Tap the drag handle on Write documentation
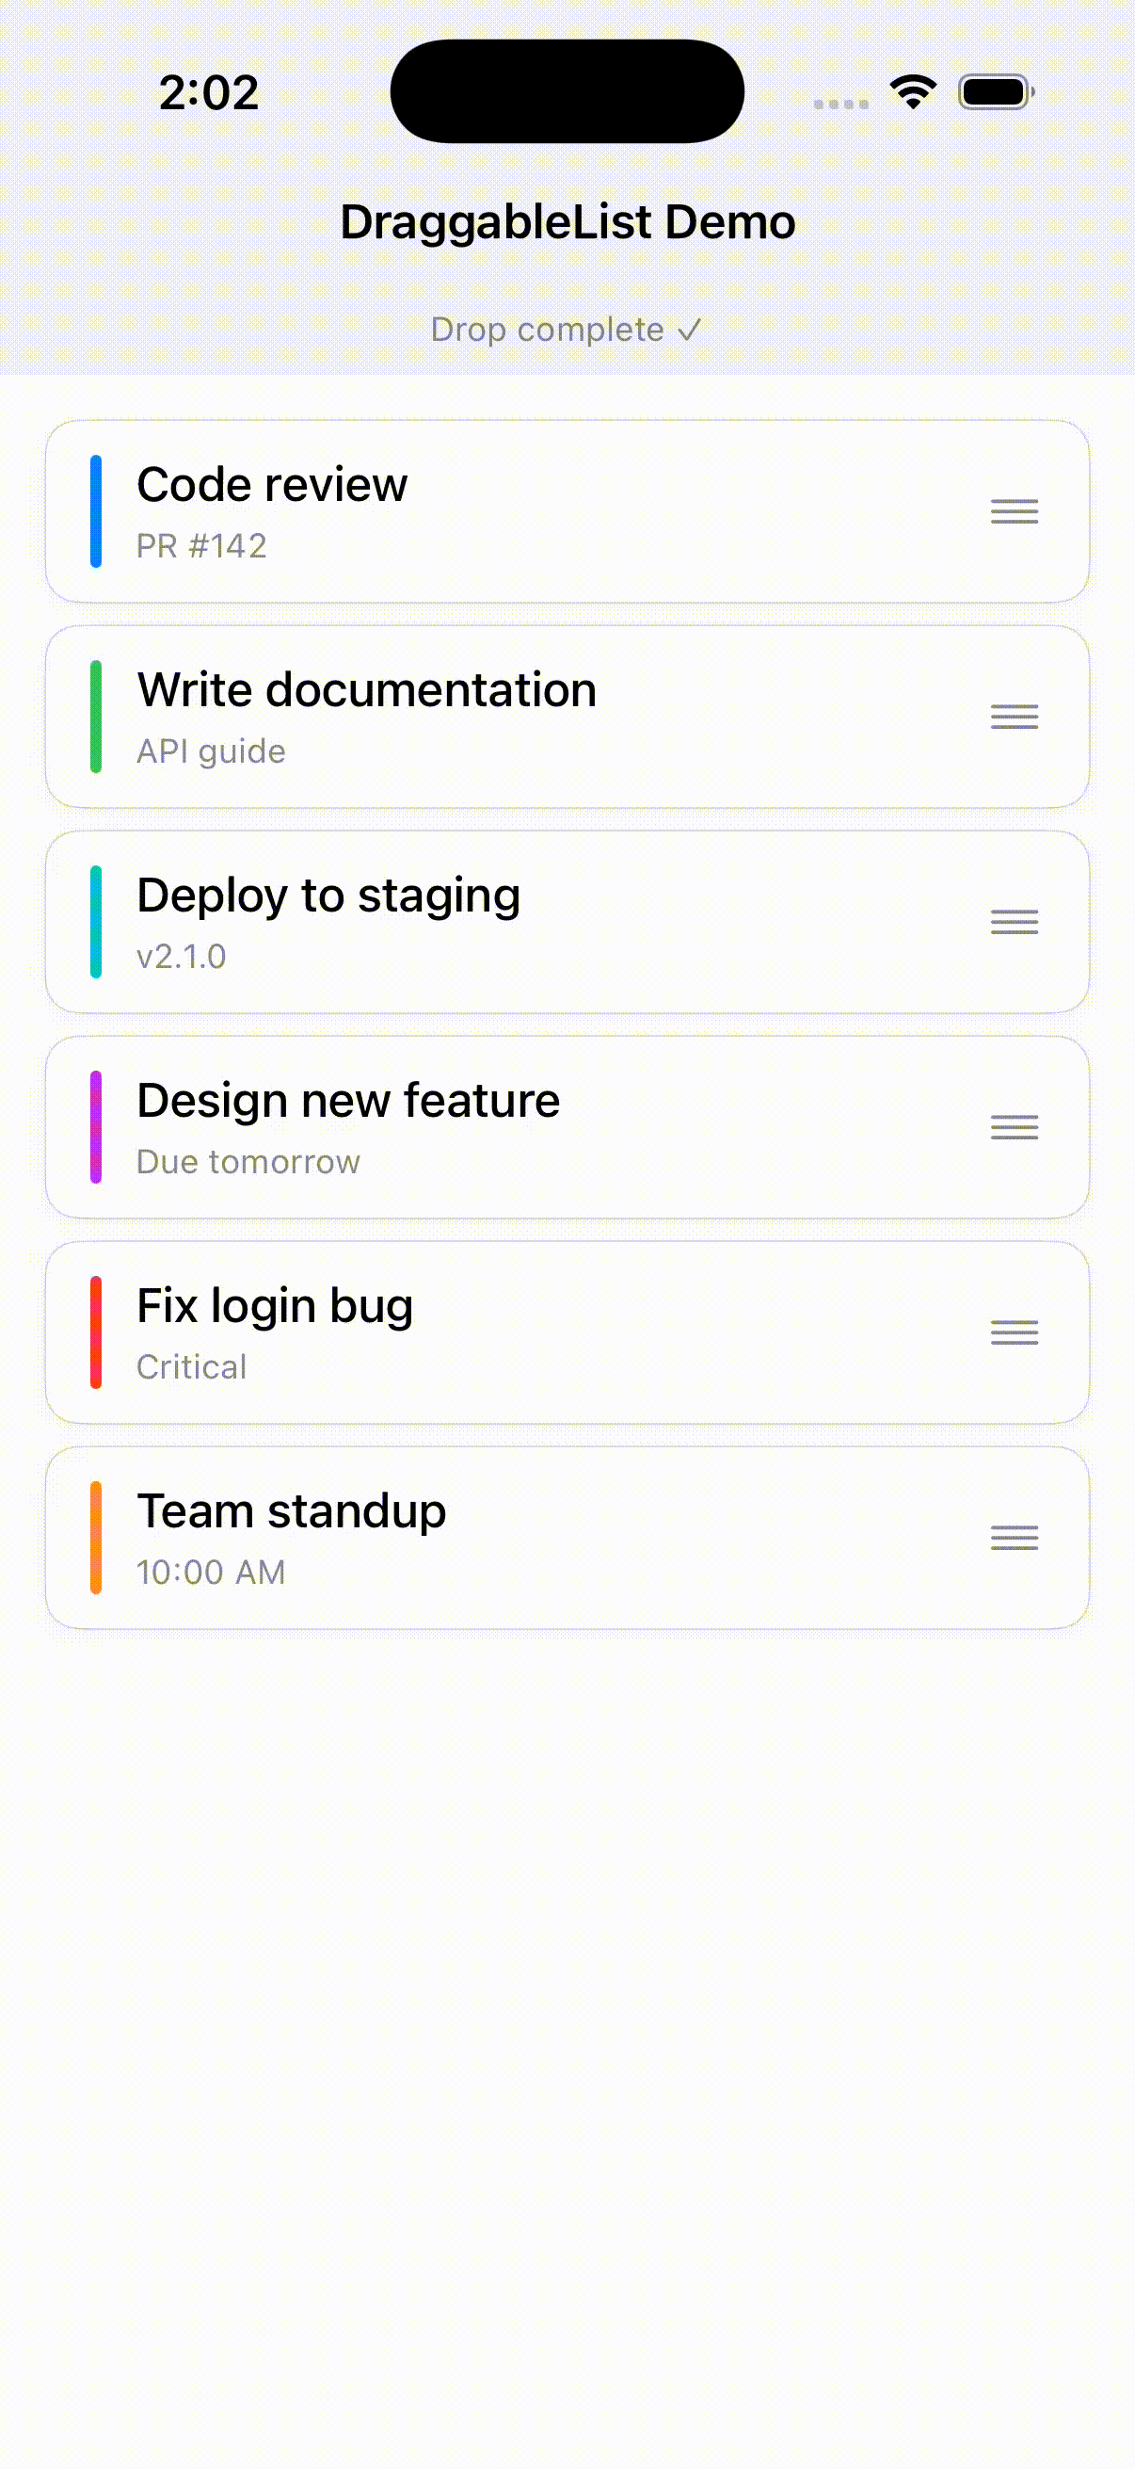The width and height of the screenshot is (1135, 2469). [x=1015, y=717]
